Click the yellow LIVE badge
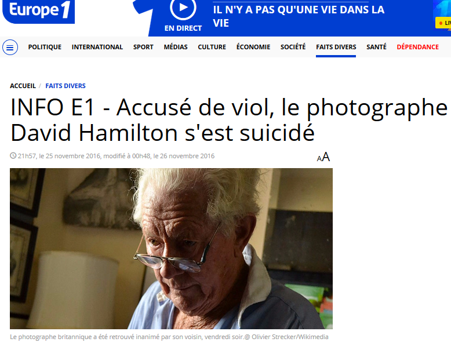This screenshot has height=342, width=451. pyautogui.click(x=443, y=23)
